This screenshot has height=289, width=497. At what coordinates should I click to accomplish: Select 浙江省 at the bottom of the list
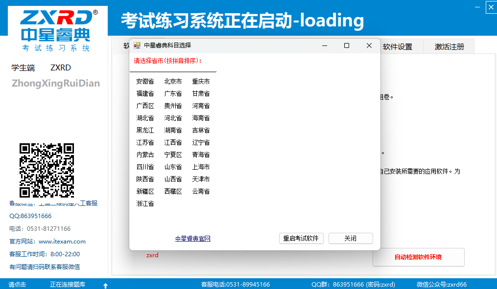(x=145, y=203)
